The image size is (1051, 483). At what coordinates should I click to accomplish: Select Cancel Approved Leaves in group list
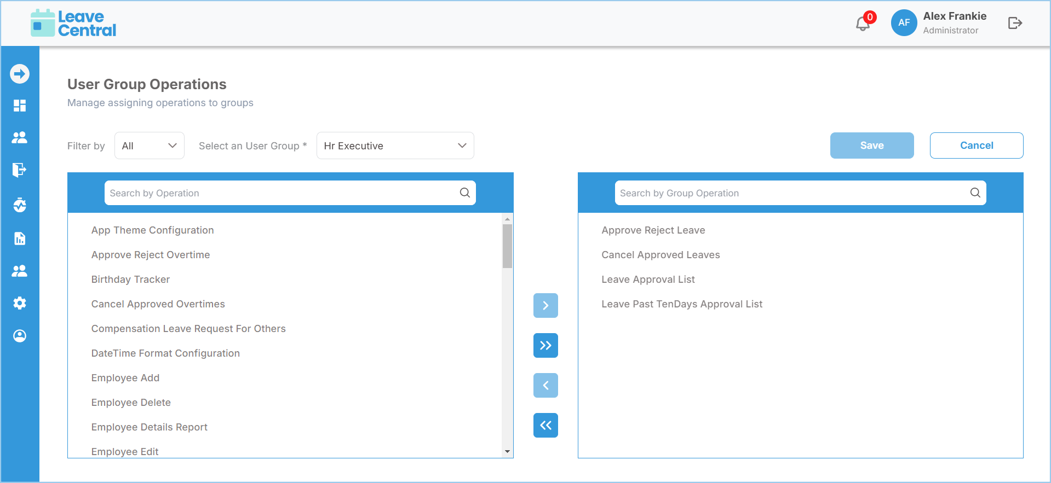pyautogui.click(x=661, y=255)
